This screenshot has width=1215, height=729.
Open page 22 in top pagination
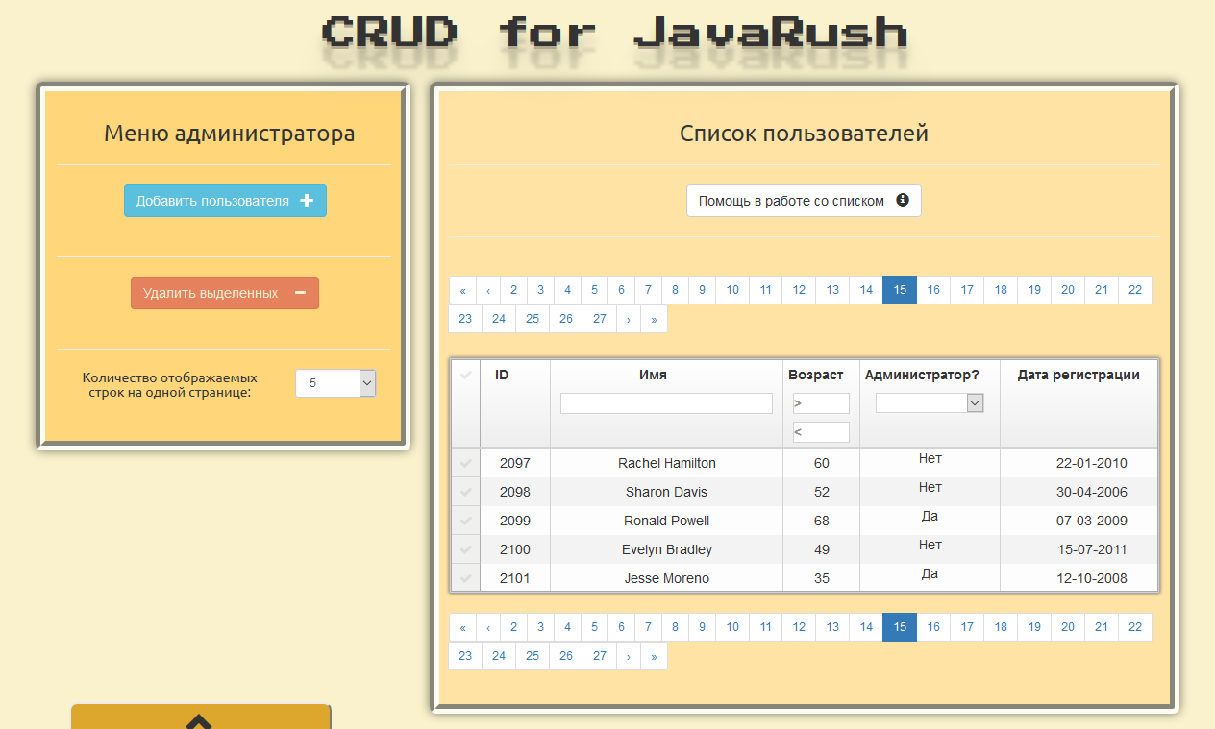pyautogui.click(x=1135, y=290)
